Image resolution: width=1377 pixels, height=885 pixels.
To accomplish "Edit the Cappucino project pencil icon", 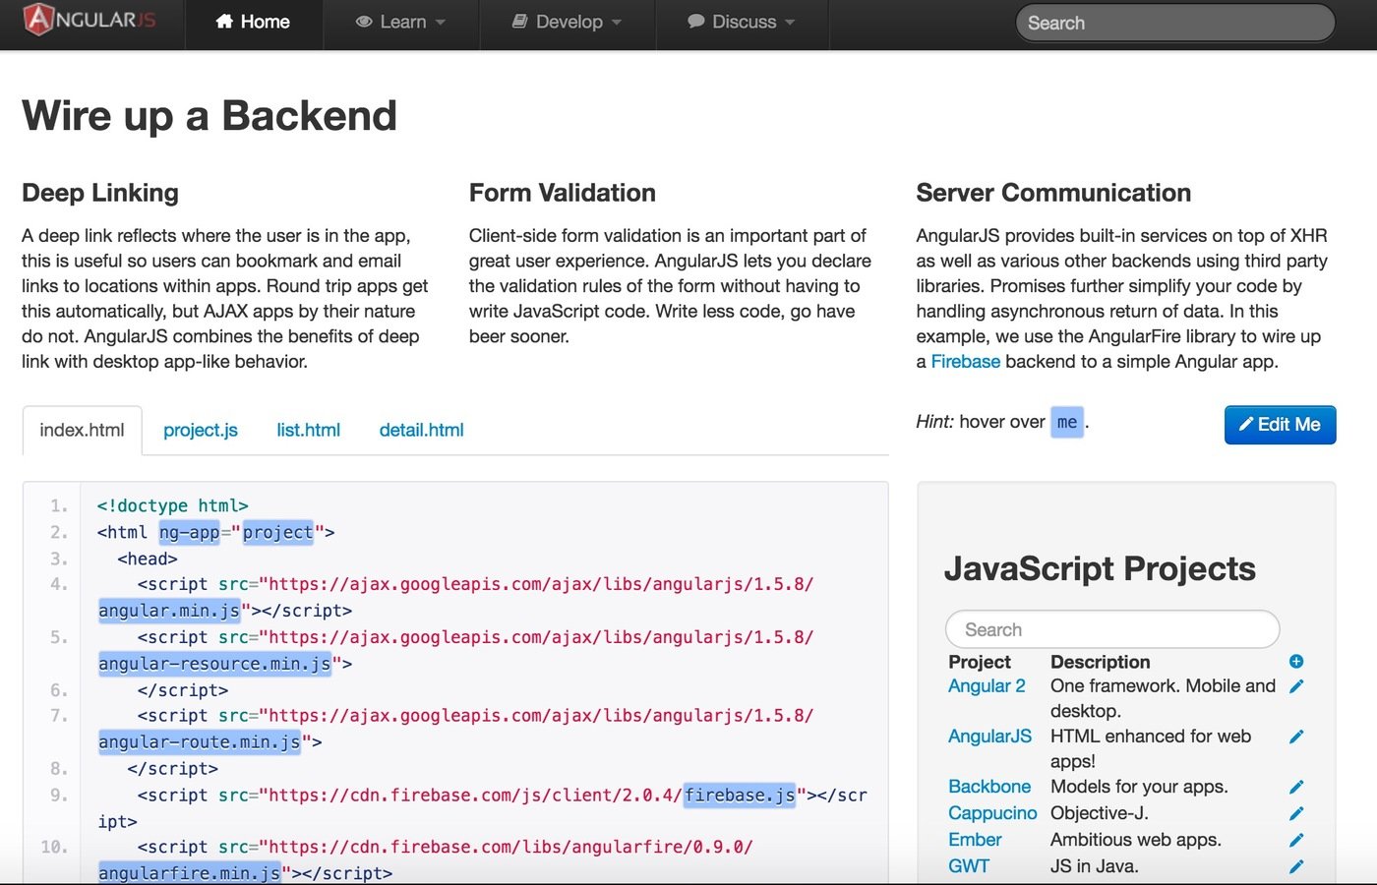I will (x=1296, y=813).
